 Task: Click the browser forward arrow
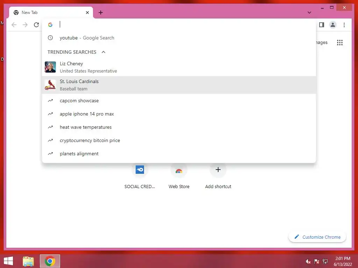click(25, 25)
